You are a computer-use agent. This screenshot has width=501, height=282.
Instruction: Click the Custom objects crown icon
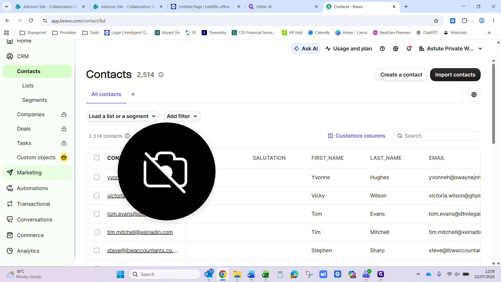click(x=64, y=157)
